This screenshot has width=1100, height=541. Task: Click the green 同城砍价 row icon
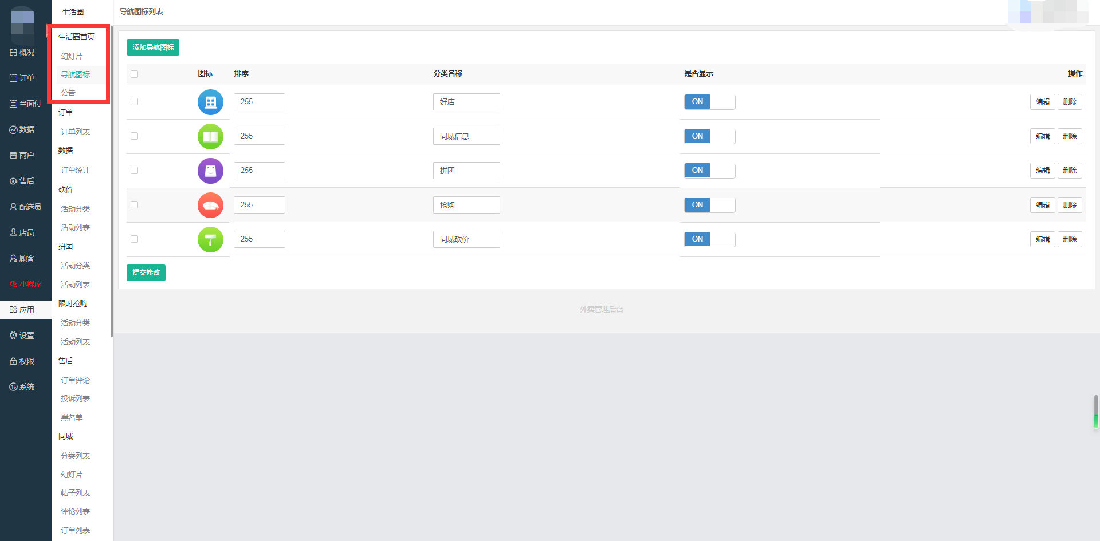tap(210, 239)
